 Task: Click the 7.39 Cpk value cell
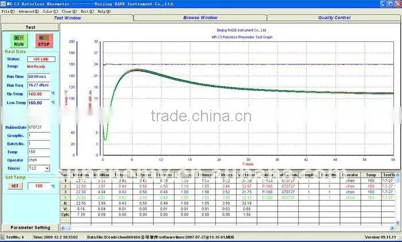coord(81,214)
